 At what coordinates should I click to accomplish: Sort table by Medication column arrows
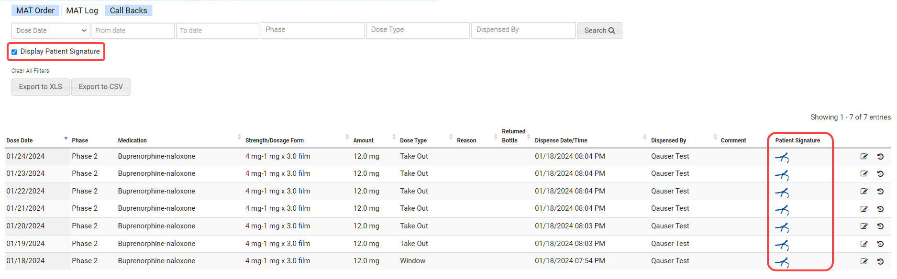coord(239,138)
